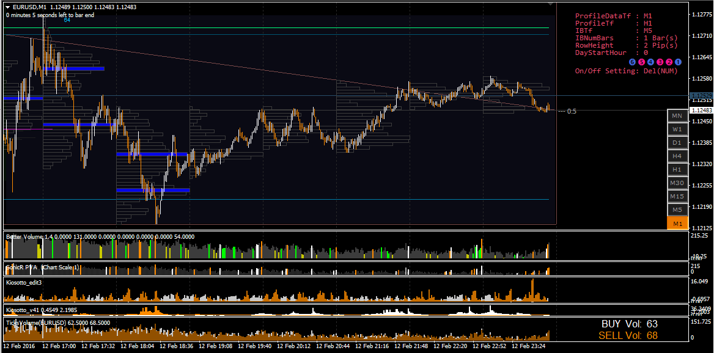The width and height of the screenshot is (714, 353).
Task: Switch chart to D1 timeframe button
Action: [x=677, y=143]
